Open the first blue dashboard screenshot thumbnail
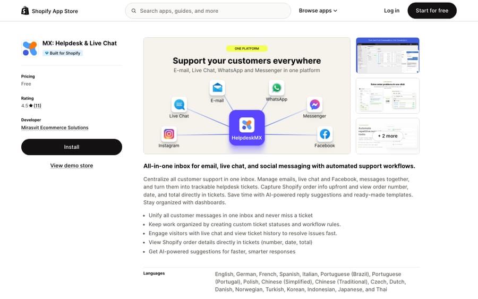Image resolution: width=478 pixels, height=299 pixels. coord(388,55)
